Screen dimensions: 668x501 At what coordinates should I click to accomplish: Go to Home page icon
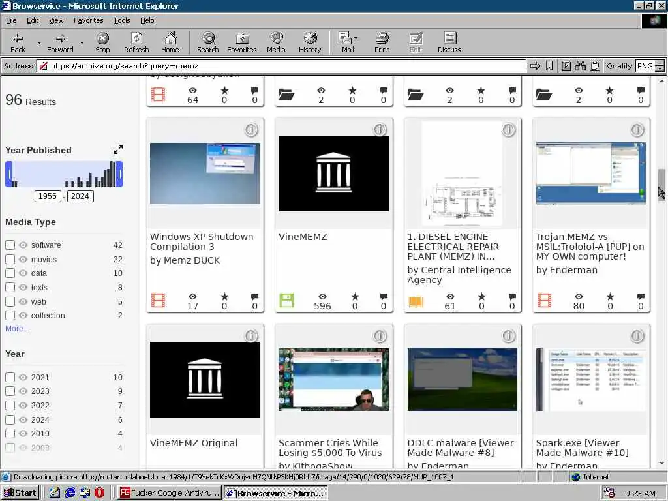170,42
